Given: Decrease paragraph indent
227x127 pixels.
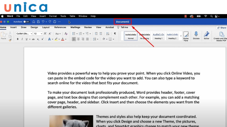Looking at the screenshot, I should (x=96, y=34).
